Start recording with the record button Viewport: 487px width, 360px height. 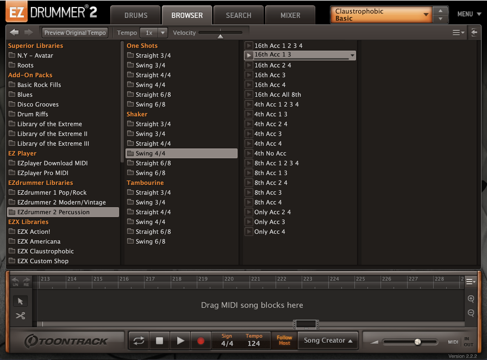pos(201,341)
